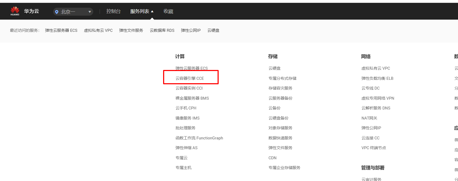The height and width of the screenshot is (181, 458).
Task: Open 批处理服务
Action: pos(185,128)
